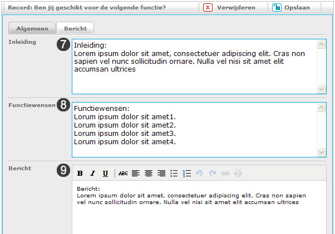Apply strikethrough formatting in Bericht editor
335x234 pixels.
(123, 174)
